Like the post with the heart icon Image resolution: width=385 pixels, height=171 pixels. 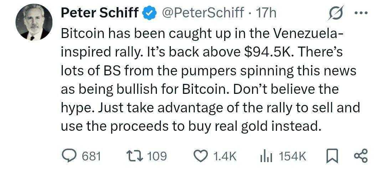coord(200,156)
